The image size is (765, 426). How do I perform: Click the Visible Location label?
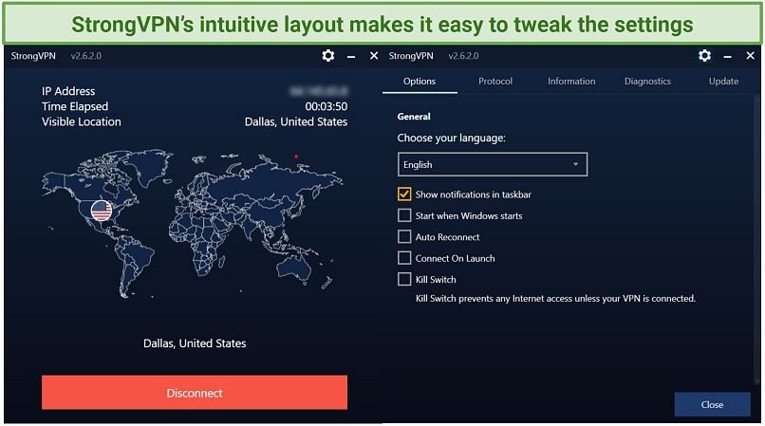pos(82,122)
